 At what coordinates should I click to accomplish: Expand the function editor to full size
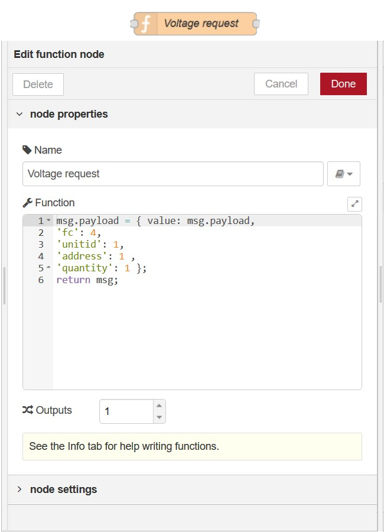tap(354, 204)
